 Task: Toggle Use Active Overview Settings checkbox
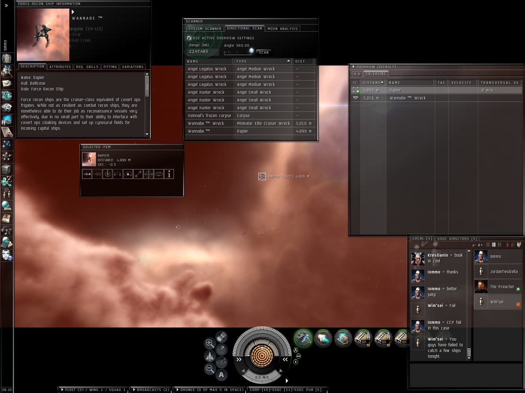(x=189, y=38)
